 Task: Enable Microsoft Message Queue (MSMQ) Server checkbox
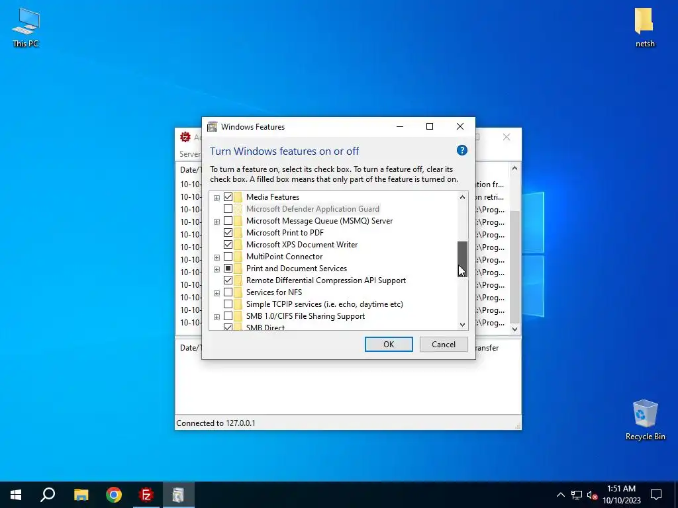[x=228, y=221]
